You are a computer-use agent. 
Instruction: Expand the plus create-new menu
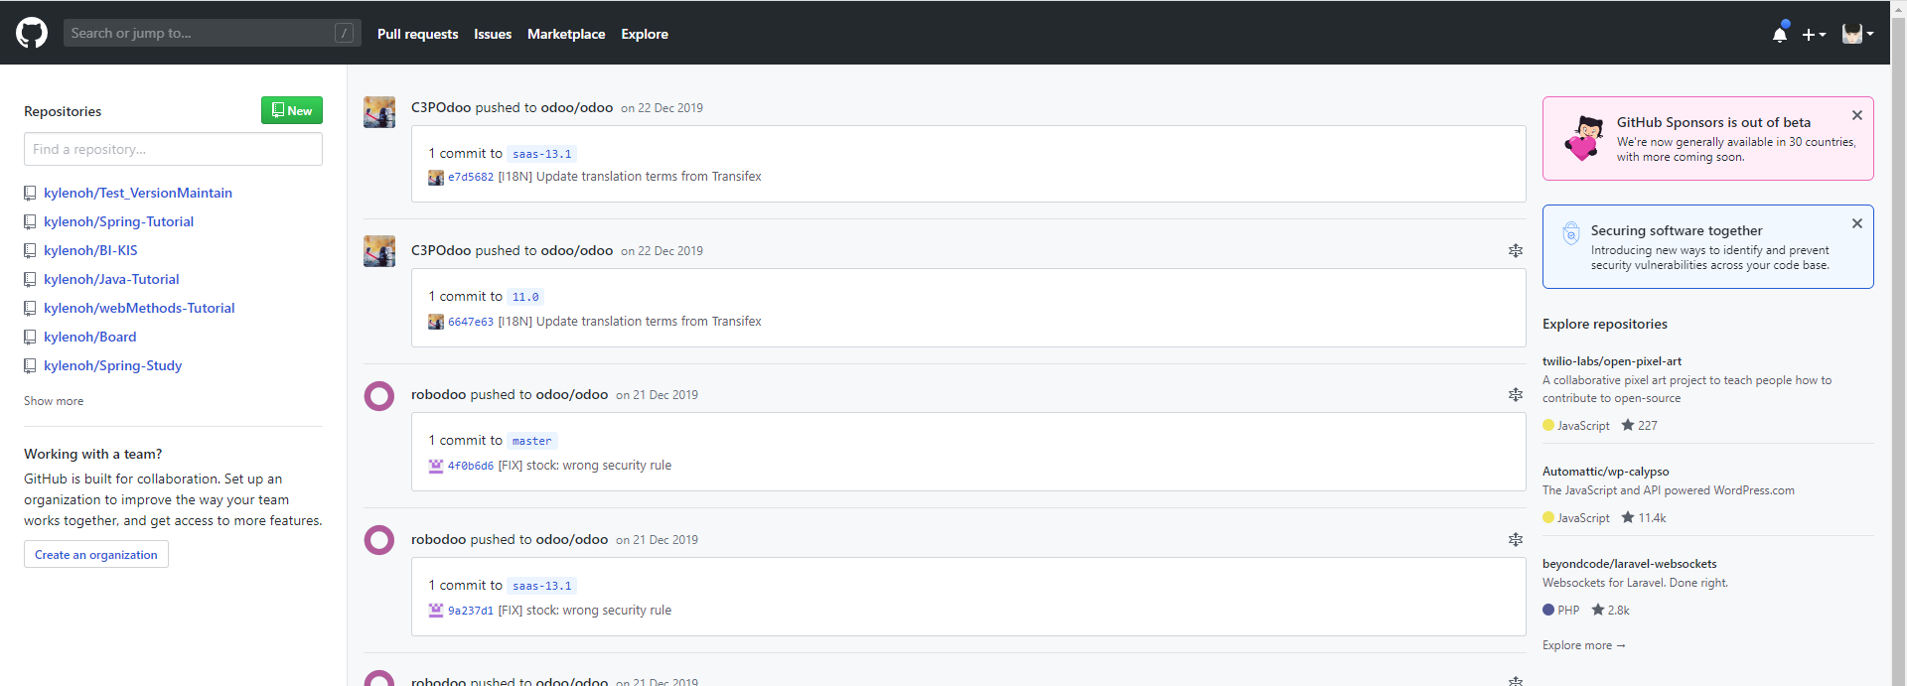coord(1815,34)
